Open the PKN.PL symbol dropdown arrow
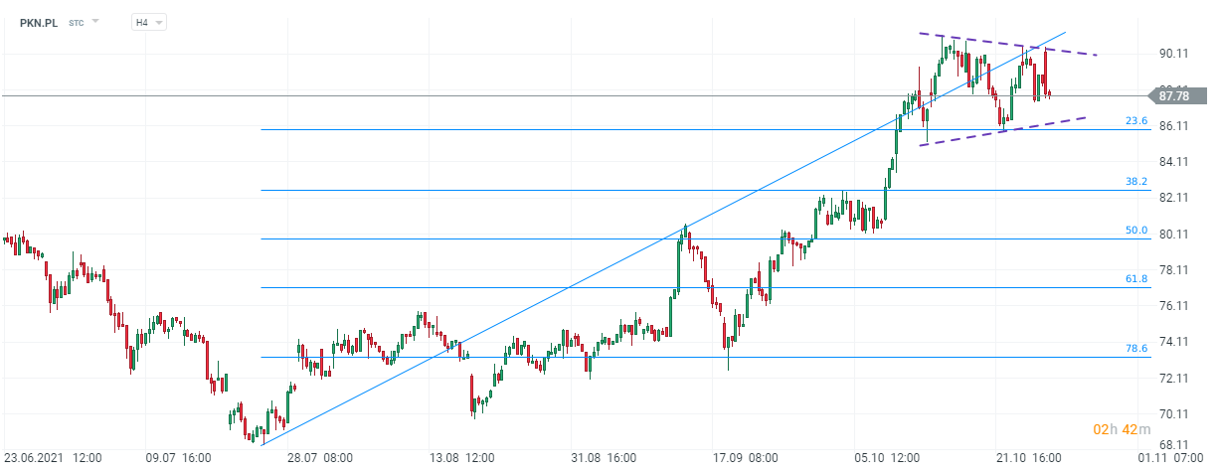The width and height of the screenshot is (1219, 474). coord(96,21)
